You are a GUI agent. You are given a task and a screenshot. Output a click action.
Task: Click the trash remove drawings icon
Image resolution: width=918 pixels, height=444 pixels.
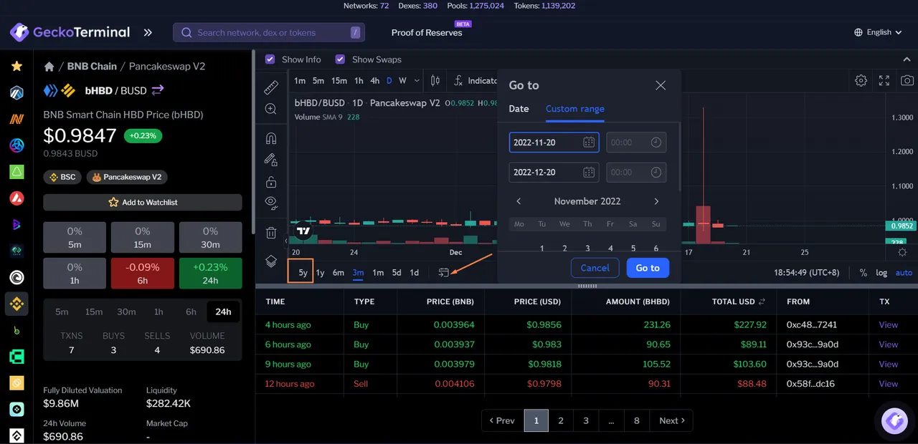(271, 232)
